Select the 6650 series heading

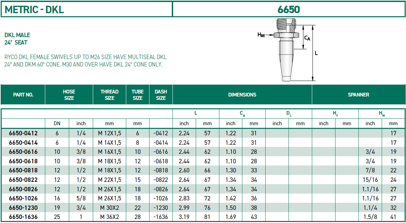289,9
